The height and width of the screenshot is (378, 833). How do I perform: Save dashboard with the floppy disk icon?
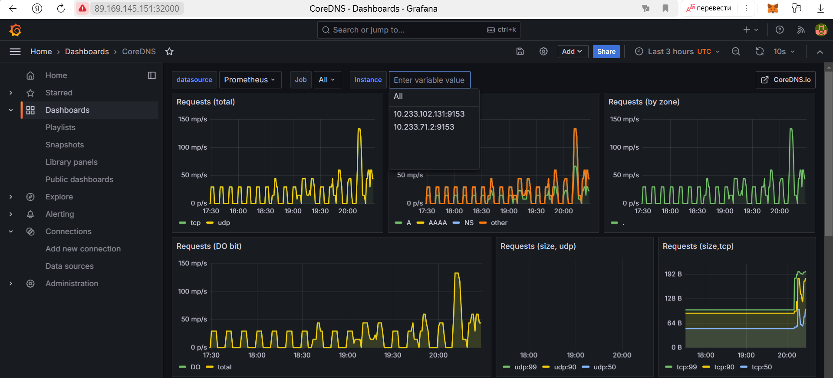[x=520, y=52]
